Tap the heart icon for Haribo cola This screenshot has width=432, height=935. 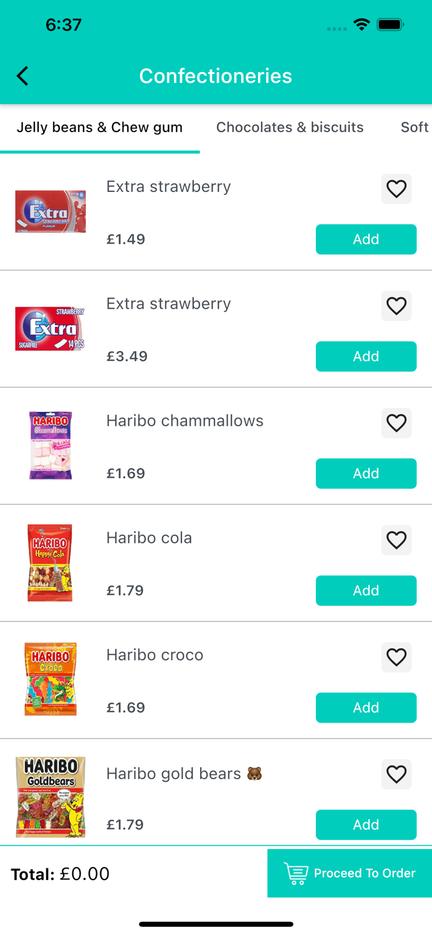coord(396,540)
